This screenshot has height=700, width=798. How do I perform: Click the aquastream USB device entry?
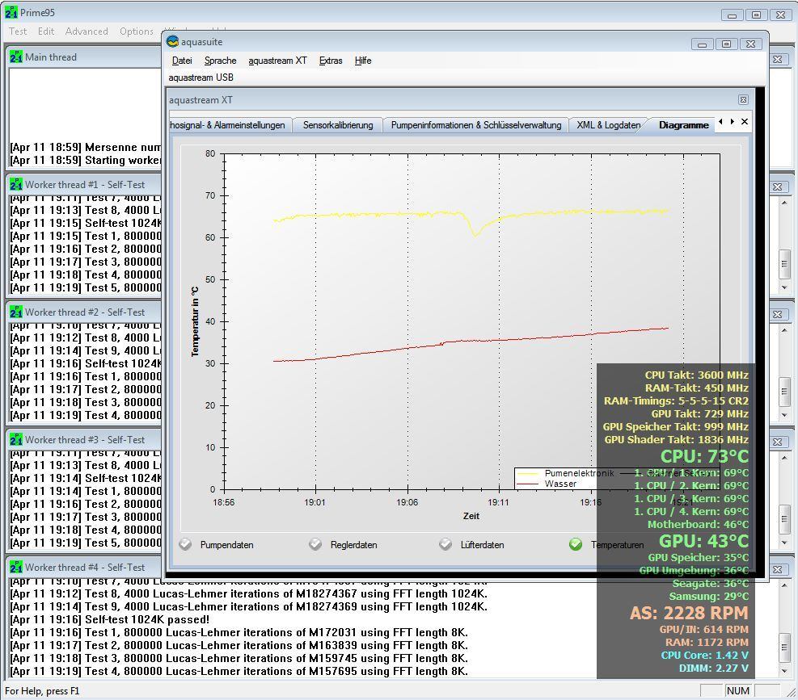point(201,78)
